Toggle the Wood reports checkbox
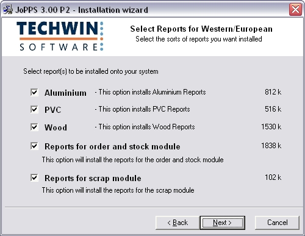Screen dimensions: 305x236 34,127
